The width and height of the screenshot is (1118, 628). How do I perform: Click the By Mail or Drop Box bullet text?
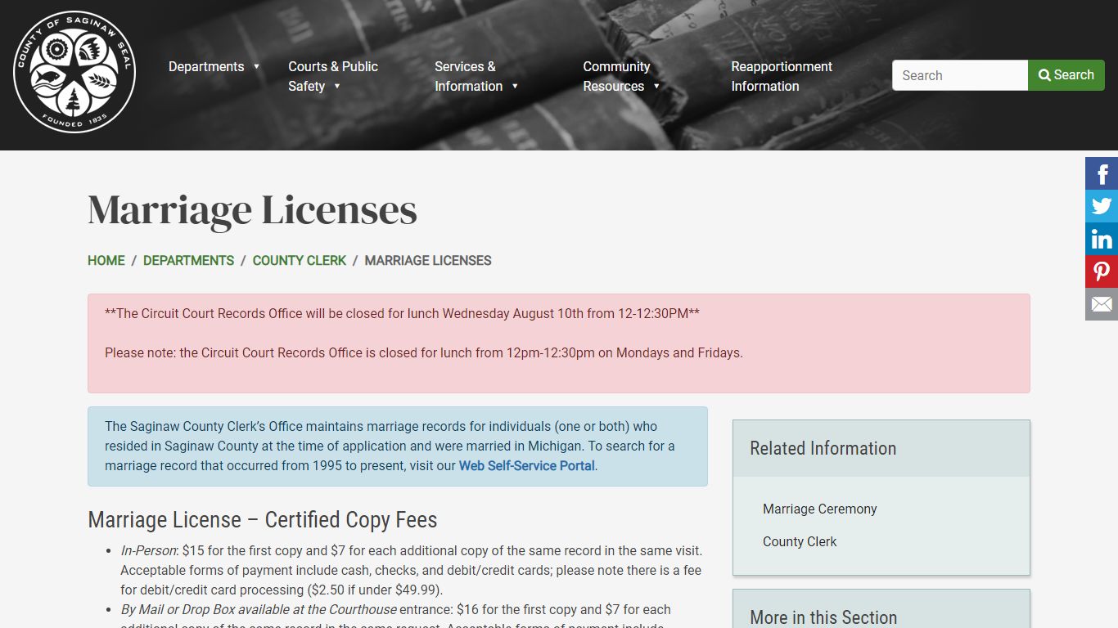[x=395, y=617]
